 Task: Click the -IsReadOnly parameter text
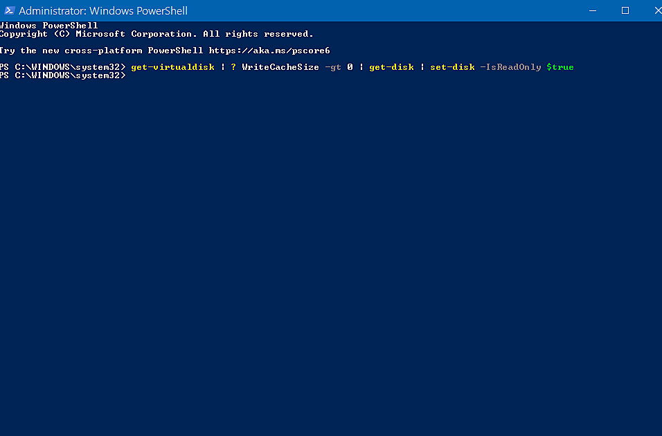tap(510, 67)
